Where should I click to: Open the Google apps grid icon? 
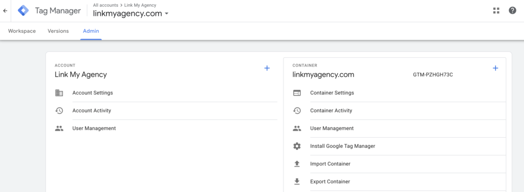[496, 11]
